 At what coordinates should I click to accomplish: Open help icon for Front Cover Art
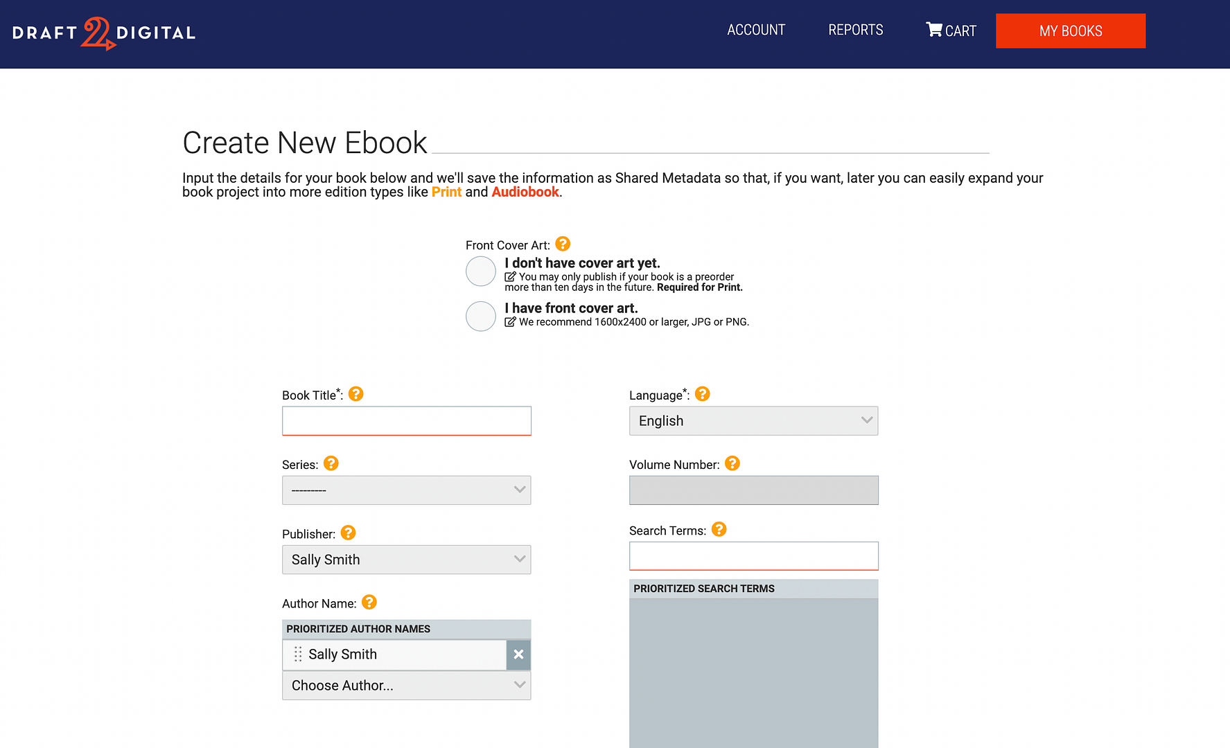pyautogui.click(x=563, y=244)
